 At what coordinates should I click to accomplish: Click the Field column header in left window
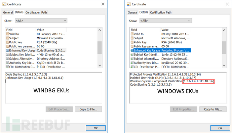coord(21,30)
